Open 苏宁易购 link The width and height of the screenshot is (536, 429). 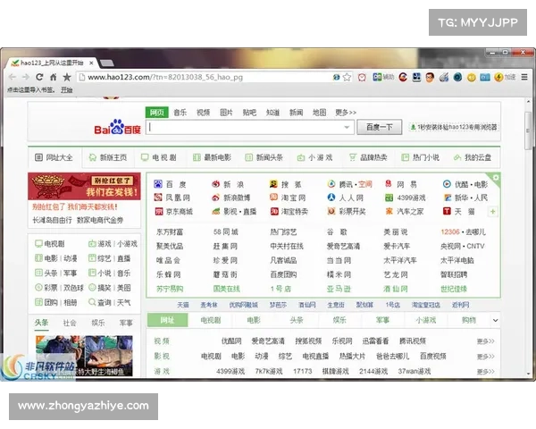pyautogui.click(x=170, y=289)
